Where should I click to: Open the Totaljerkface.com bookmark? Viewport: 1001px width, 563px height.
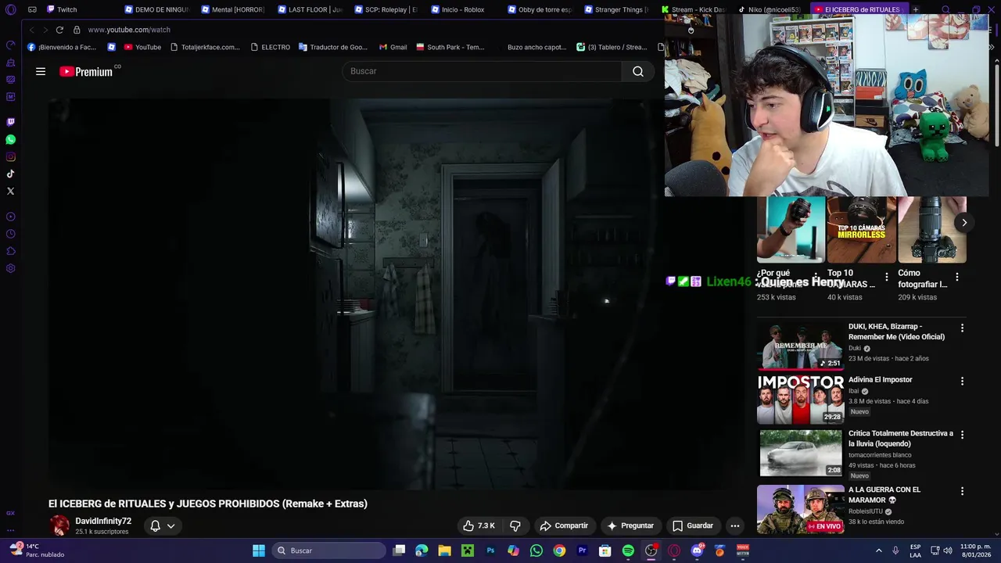point(205,47)
